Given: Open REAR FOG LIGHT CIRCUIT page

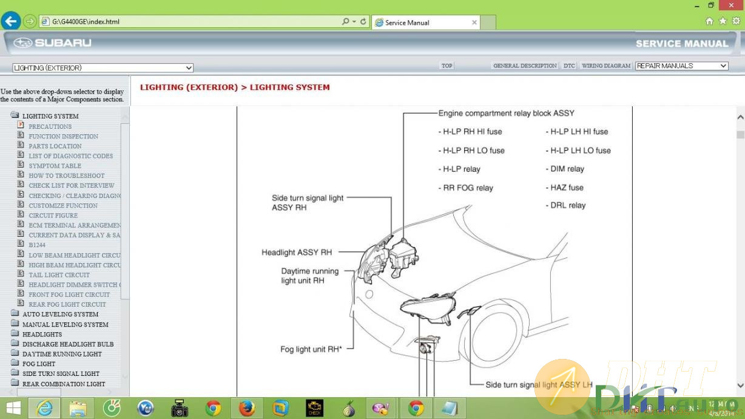Looking at the screenshot, I should [x=67, y=304].
